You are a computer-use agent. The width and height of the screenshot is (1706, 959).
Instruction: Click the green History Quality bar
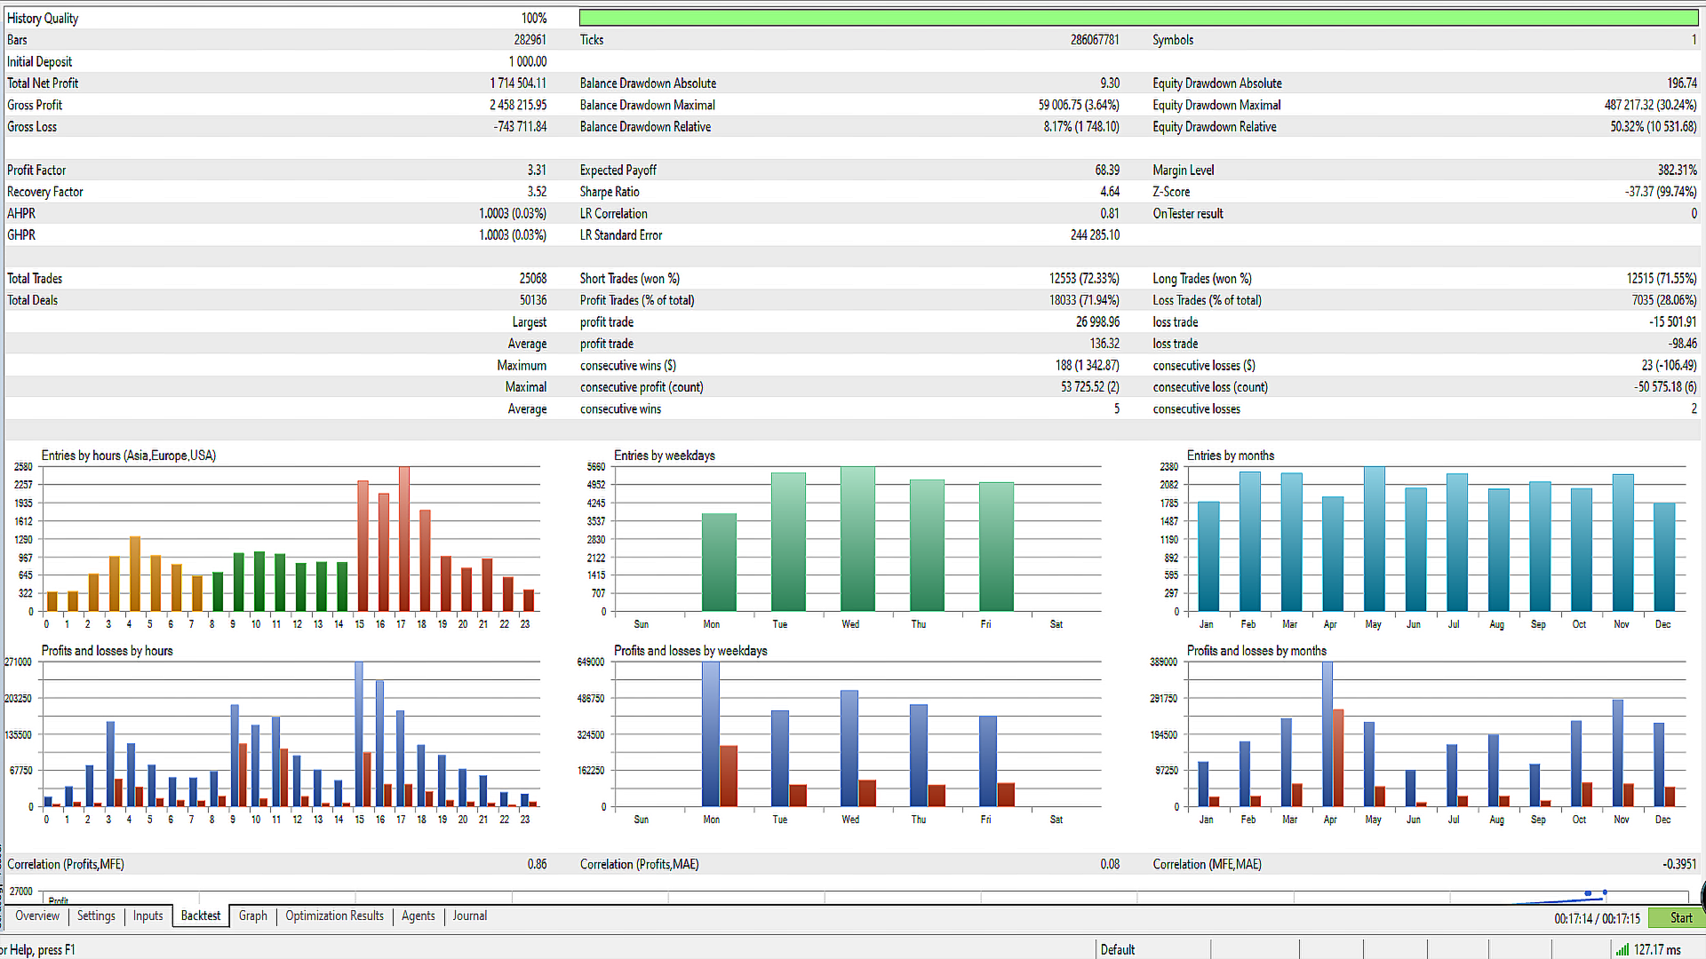coord(1137,18)
